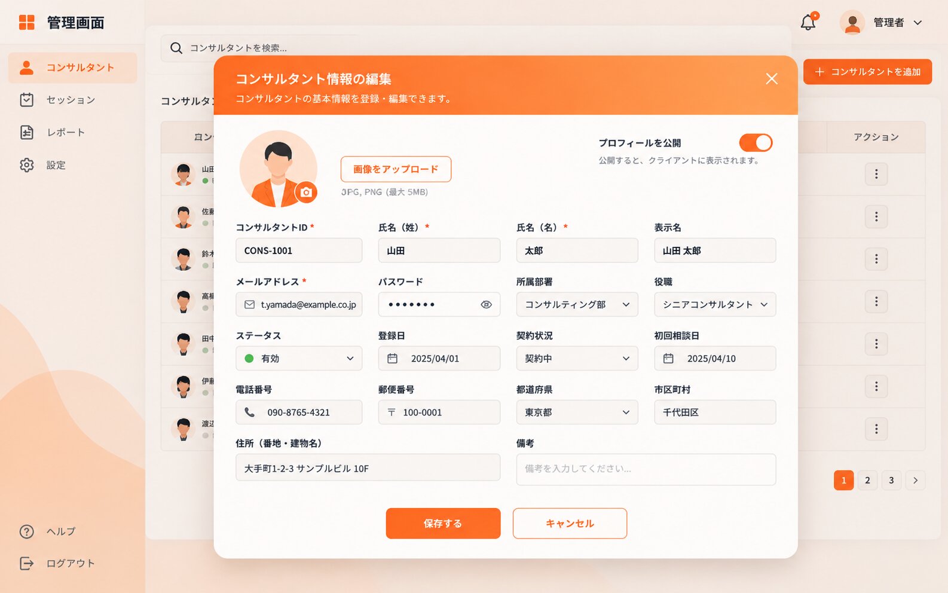Click コンサルタントを追加 button
The height and width of the screenshot is (593, 948).
[x=867, y=72]
